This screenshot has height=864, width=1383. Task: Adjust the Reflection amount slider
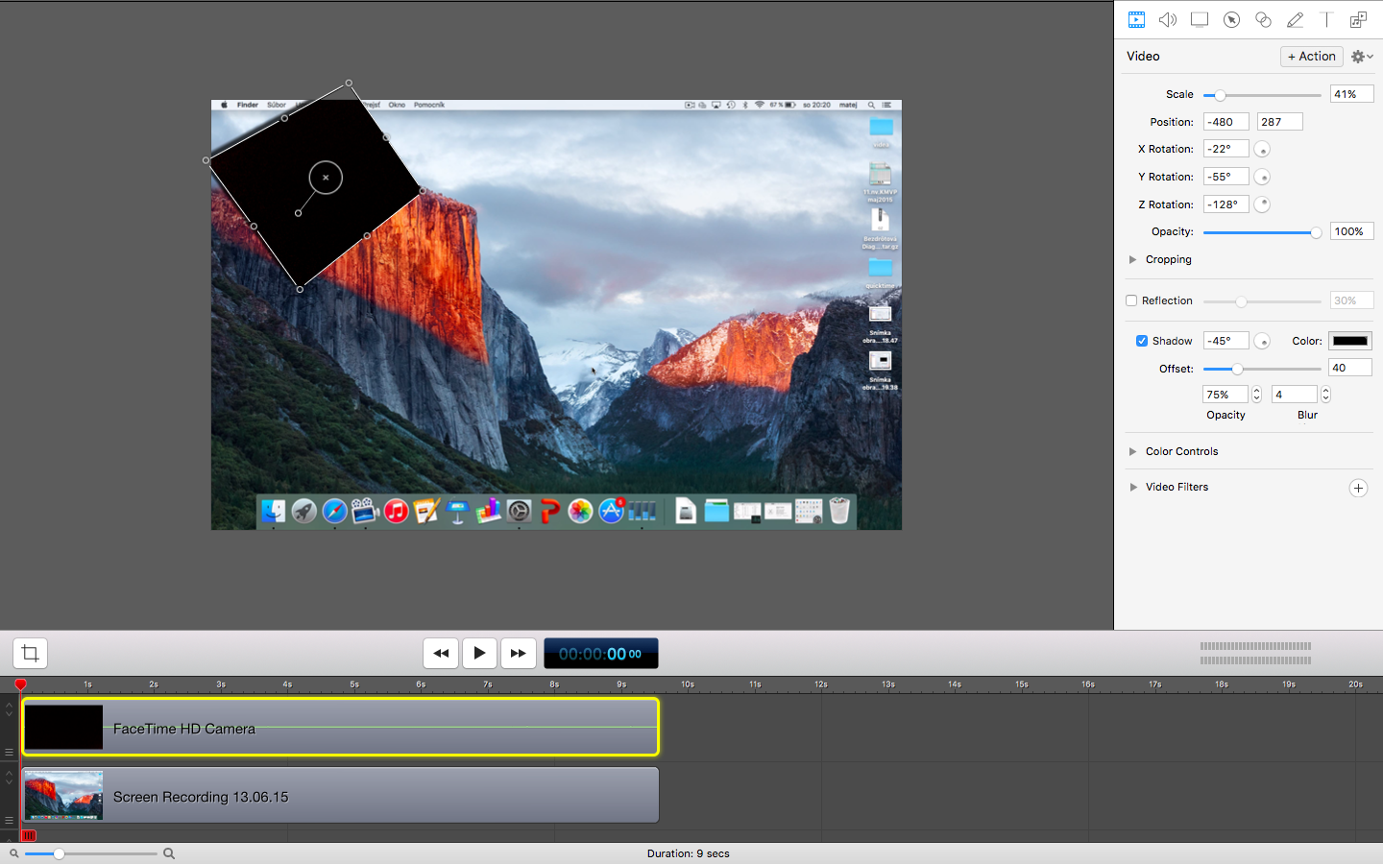[x=1262, y=301]
